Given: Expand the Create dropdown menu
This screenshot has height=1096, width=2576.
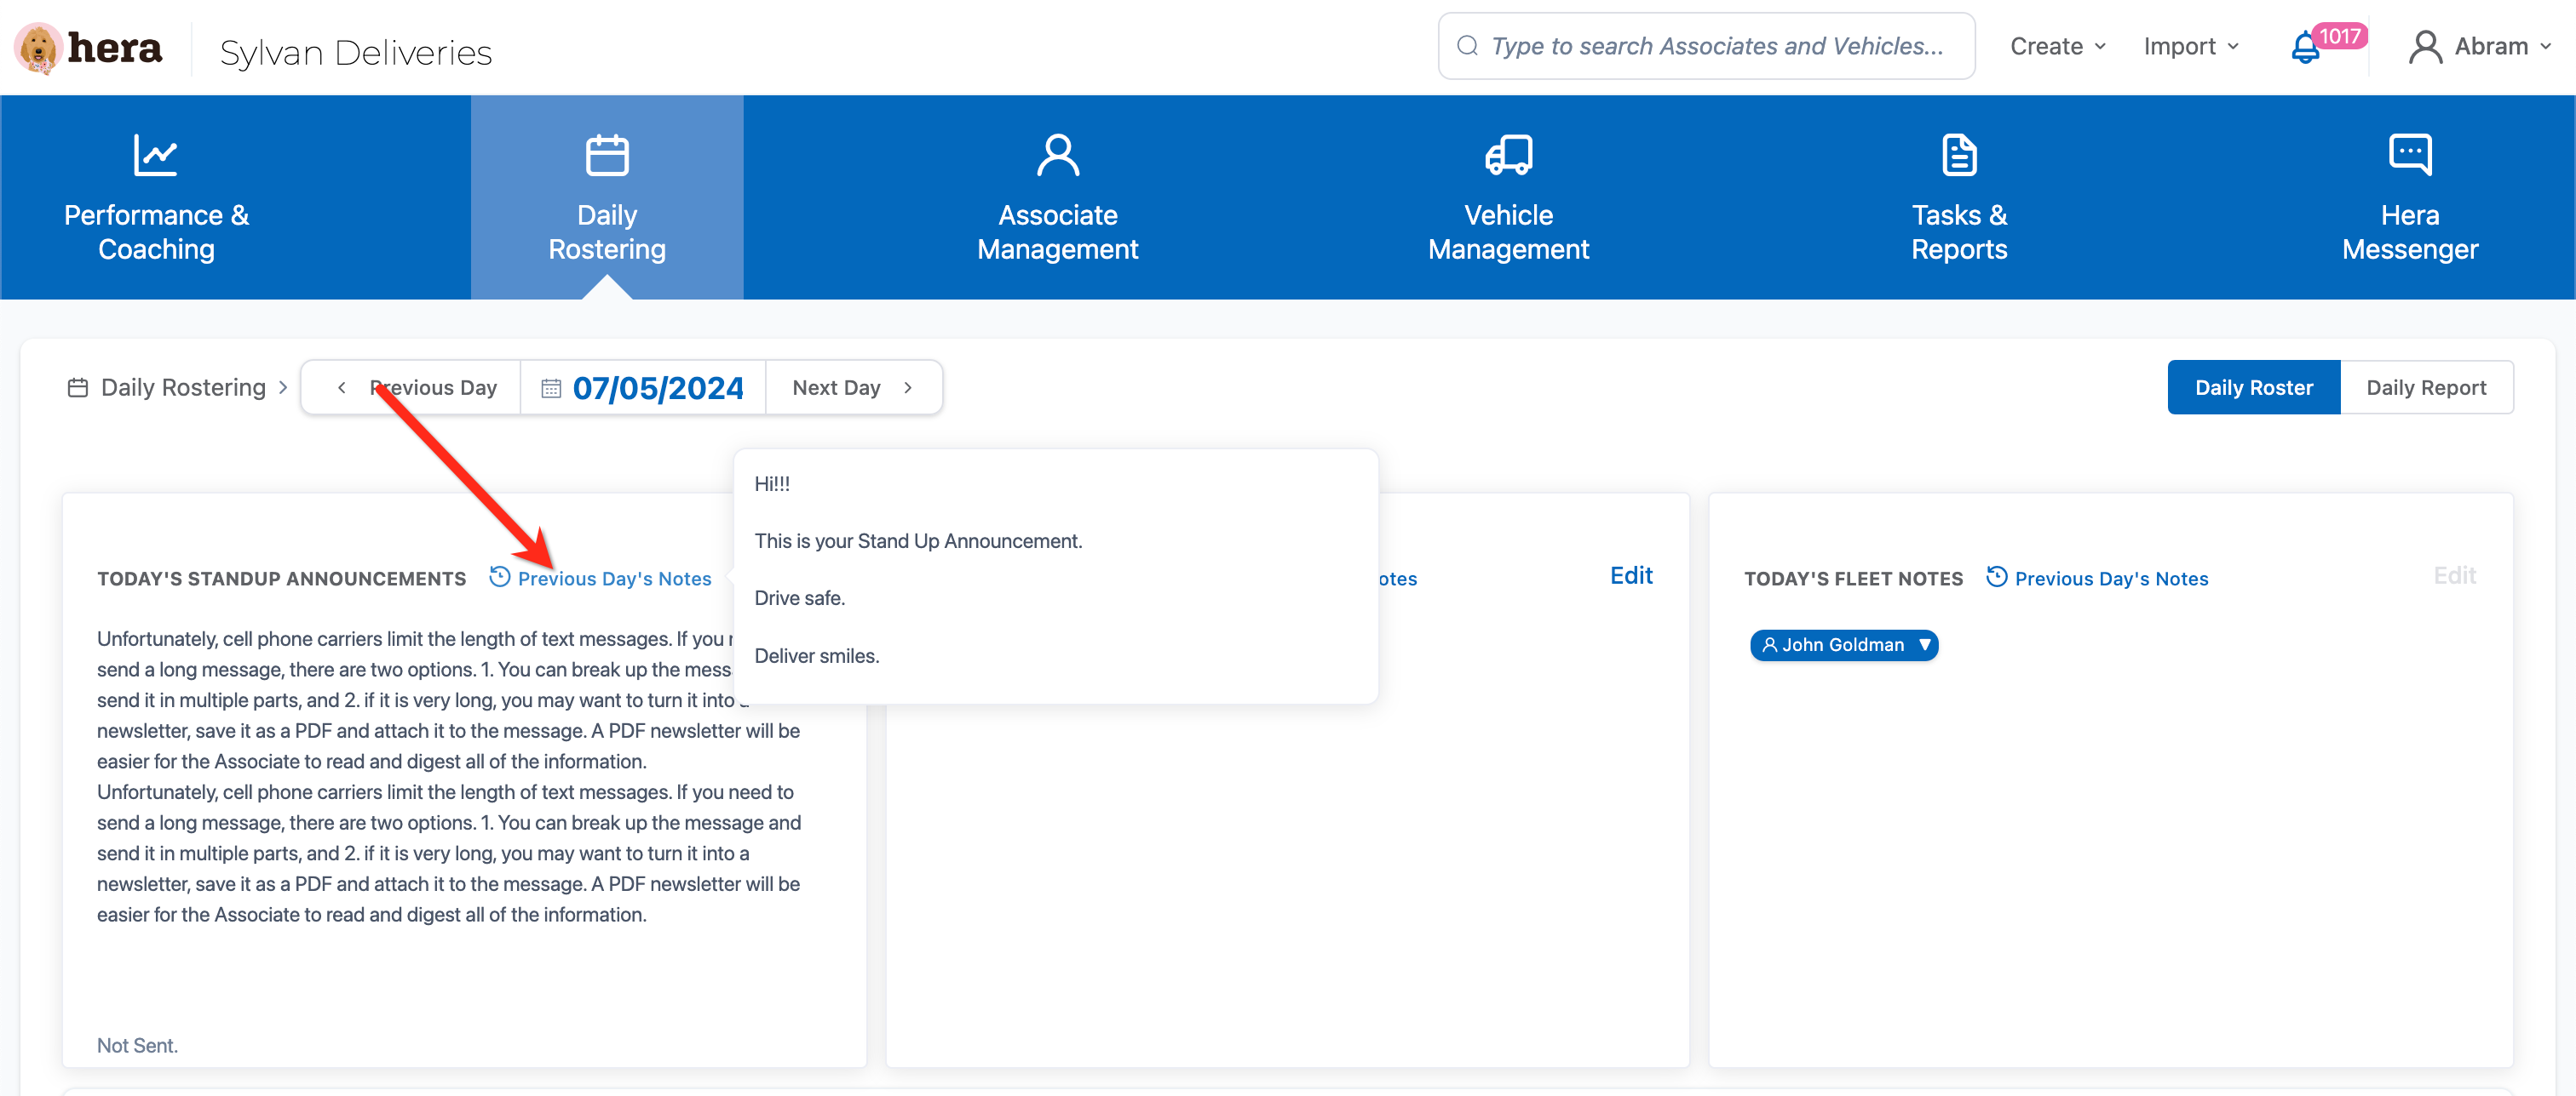Looking at the screenshot, I should (x=2058, y=47).
